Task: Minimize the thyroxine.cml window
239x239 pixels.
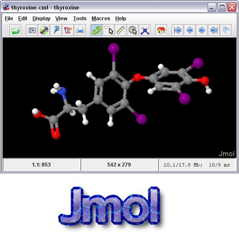Action: point(211,7)
